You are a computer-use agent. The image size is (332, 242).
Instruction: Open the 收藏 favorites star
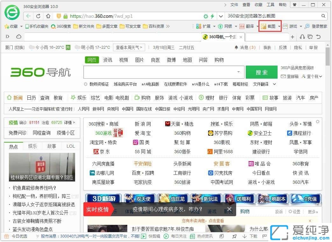pyautogui.click(x=11, y=26)
